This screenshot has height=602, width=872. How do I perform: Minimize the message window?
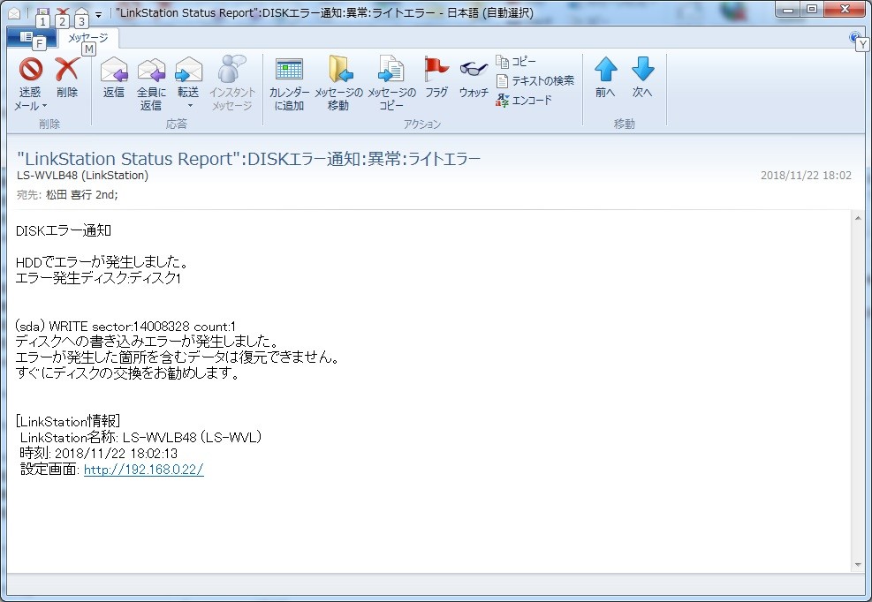788,9
